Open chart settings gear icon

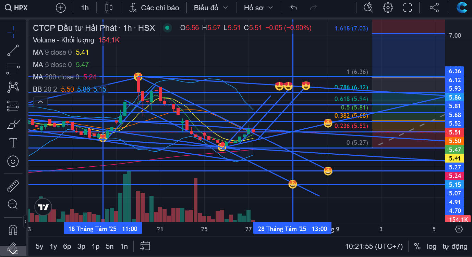(x=388, y=8)
